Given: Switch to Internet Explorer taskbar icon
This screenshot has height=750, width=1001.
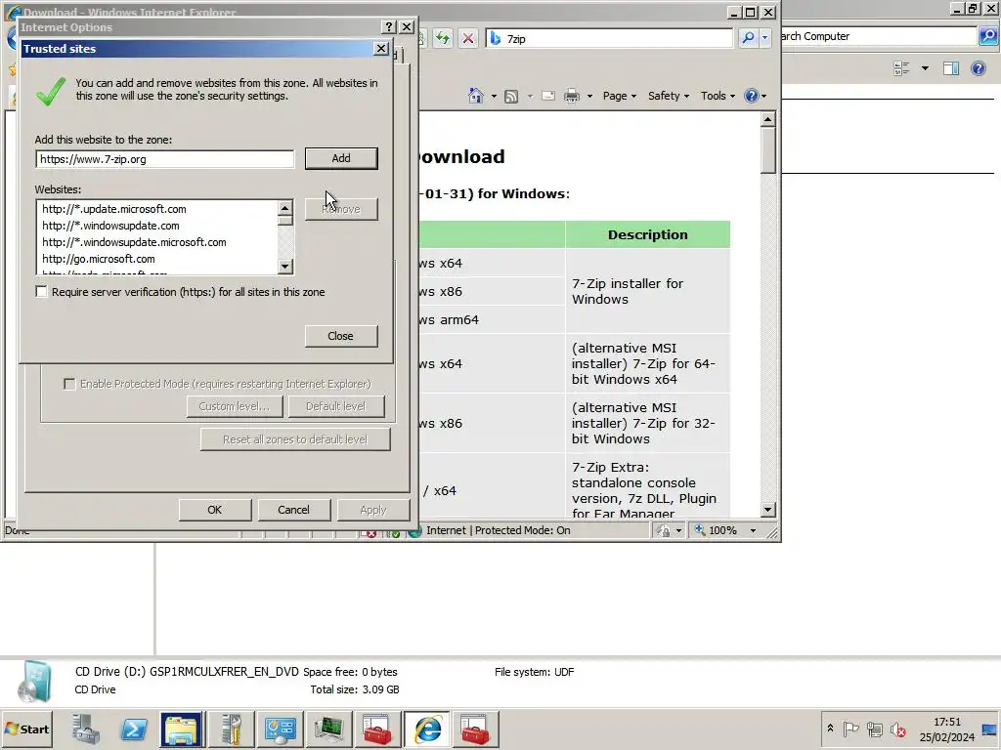Looking at the screenshot, I should 427,729.
